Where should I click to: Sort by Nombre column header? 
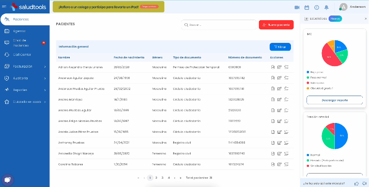point(64,57)
